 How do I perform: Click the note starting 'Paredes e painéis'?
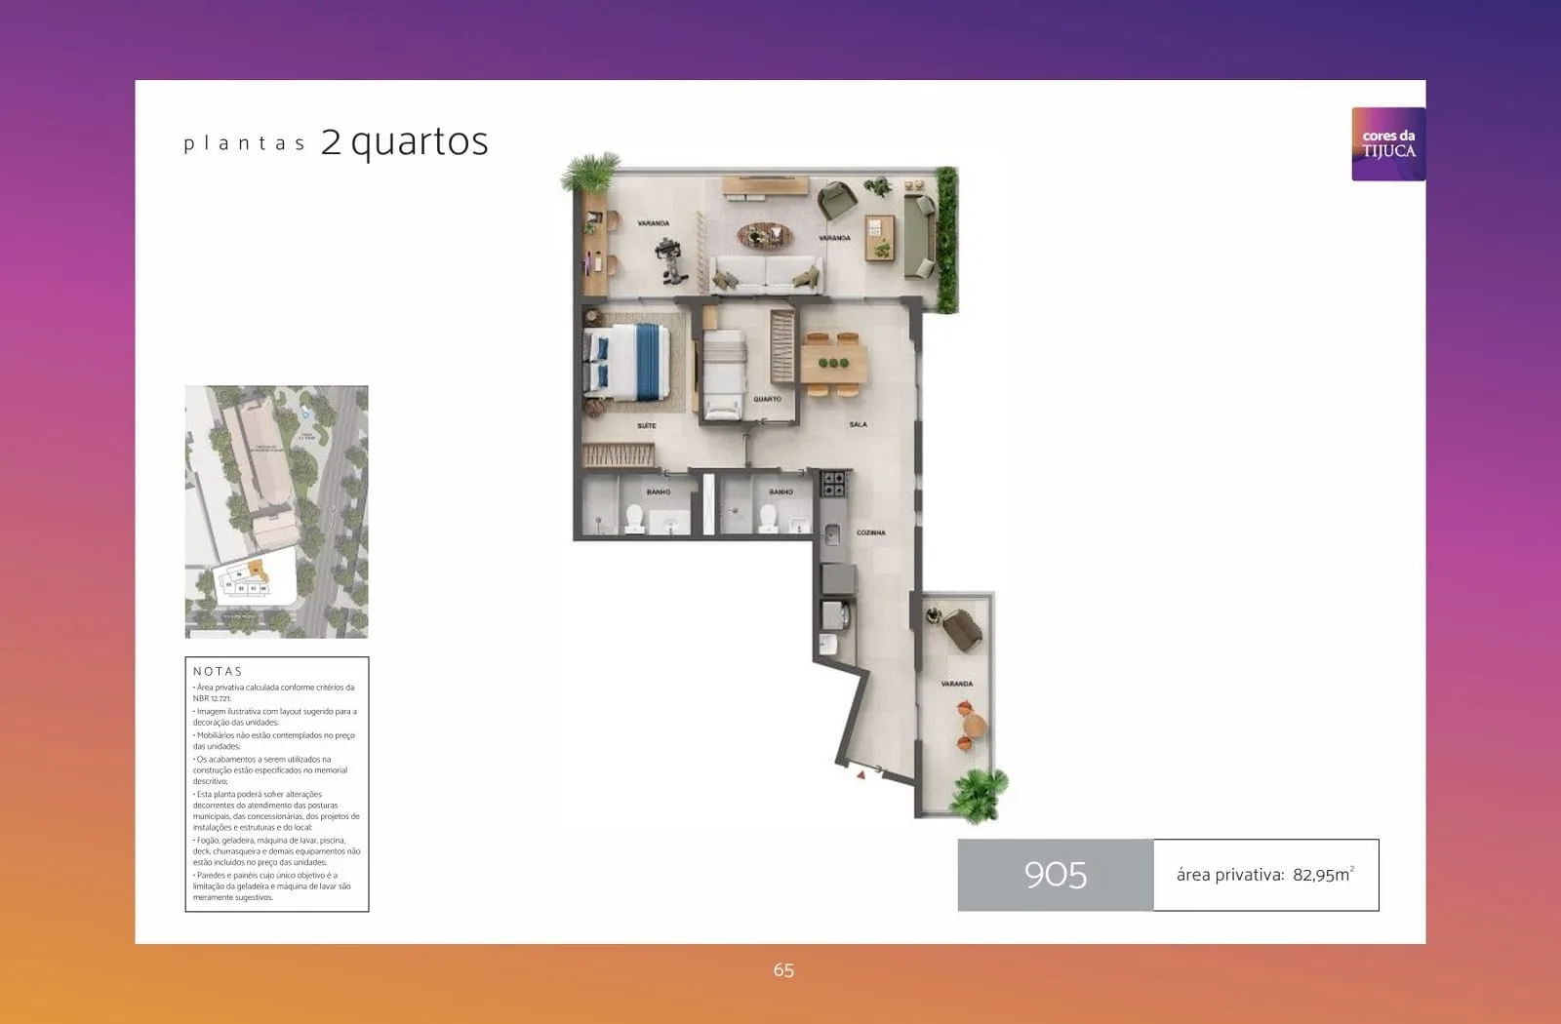pyautogui.click(x=272, y=886)
